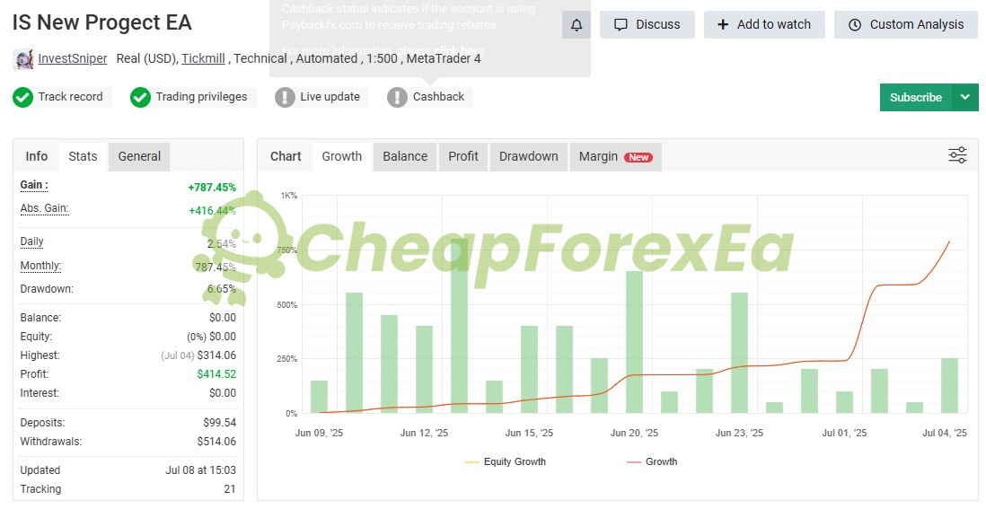Toggle the Equity Growth legend series

(506, 461)
